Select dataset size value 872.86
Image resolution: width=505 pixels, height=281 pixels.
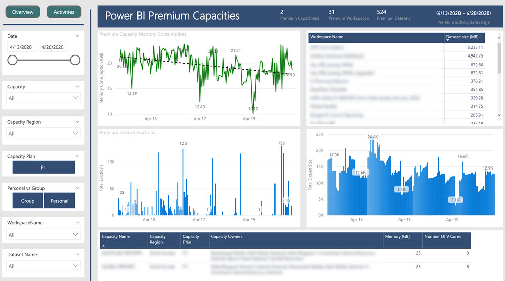477,65
